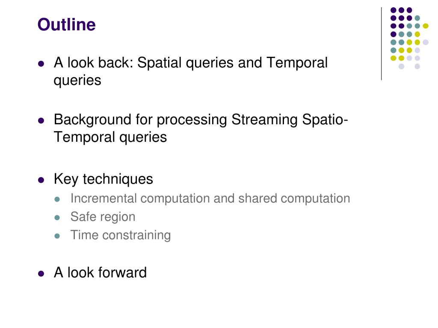Click teal bullet before 'Time constraining'

point(57,236)
